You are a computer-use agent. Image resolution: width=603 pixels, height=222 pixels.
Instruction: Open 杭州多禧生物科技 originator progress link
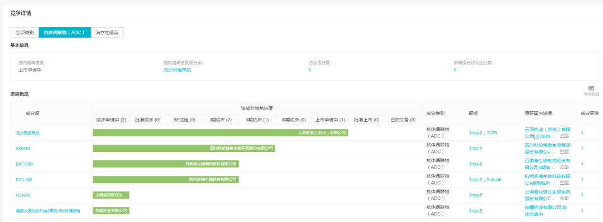547,180
